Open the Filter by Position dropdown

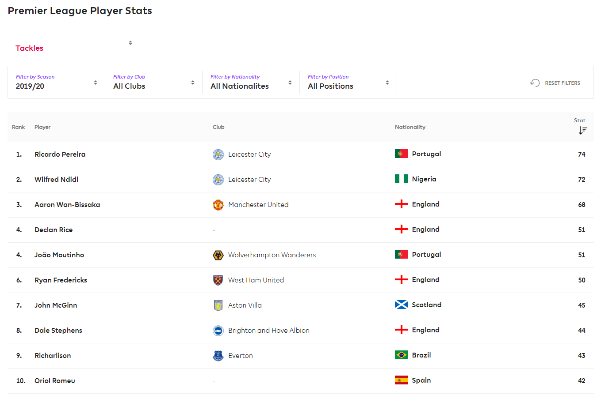pyautogui.click(x=348, y=83)
